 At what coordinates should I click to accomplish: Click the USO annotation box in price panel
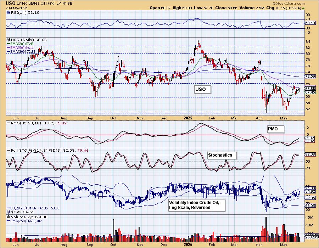[202, 89]
